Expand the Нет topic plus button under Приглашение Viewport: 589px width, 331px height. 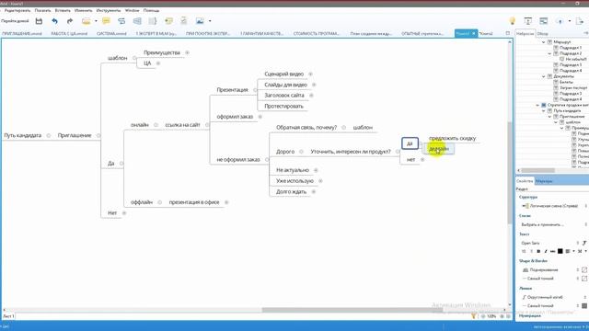coord(124,212)
